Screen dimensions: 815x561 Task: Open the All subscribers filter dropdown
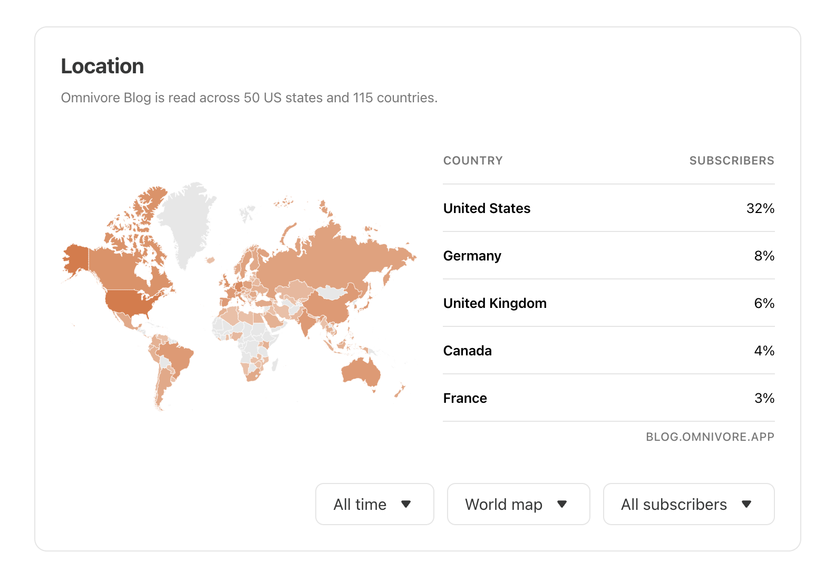pos(688,504)
